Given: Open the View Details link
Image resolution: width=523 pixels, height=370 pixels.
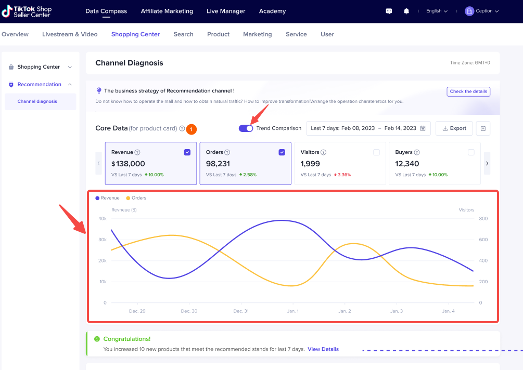Looking at the screenshot, I should pyautogui.click(x=323, y=349).
